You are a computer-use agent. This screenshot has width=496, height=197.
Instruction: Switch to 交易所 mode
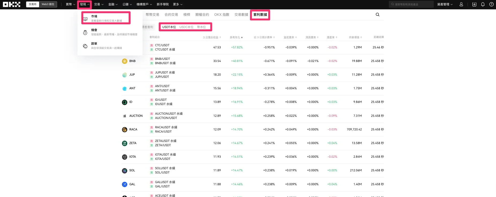[x=33, y=4]
